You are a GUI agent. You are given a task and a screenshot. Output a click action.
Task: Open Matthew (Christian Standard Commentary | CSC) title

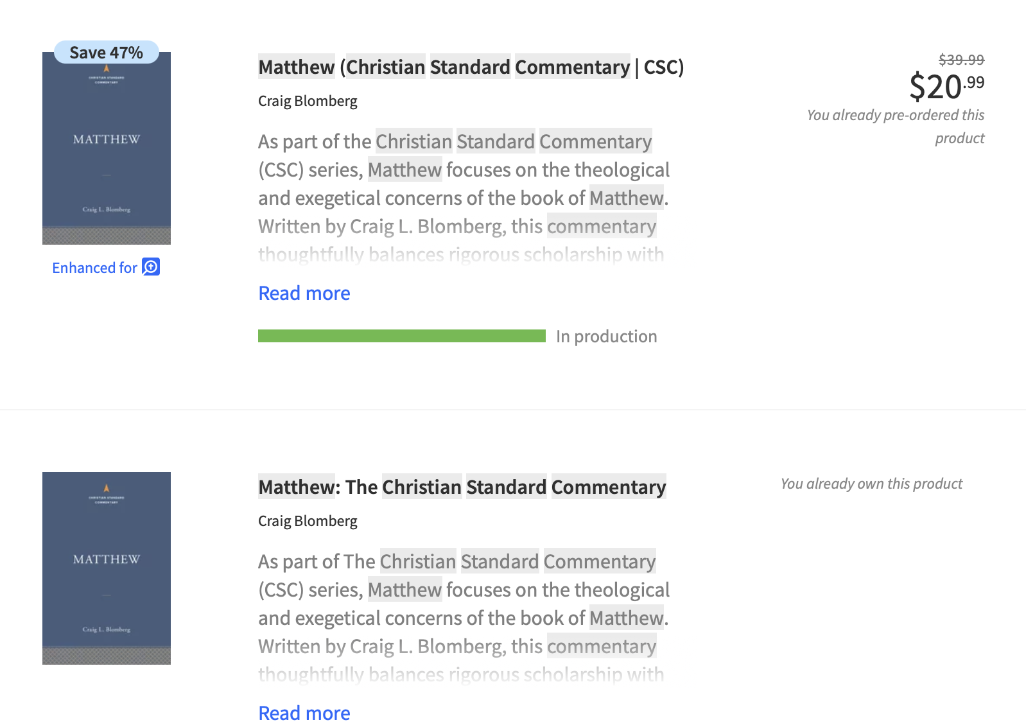(x=471, y=67)
